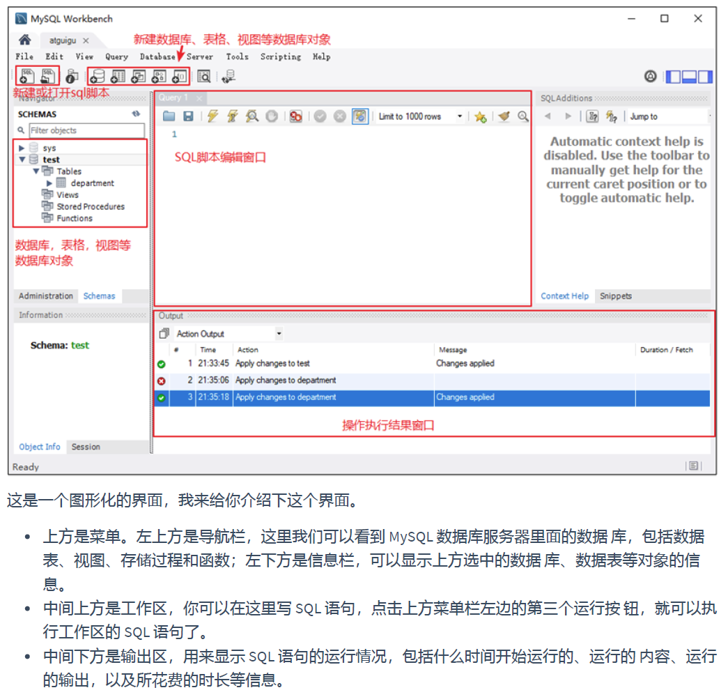Reconnect to DBMS toolbar icon

229,76
